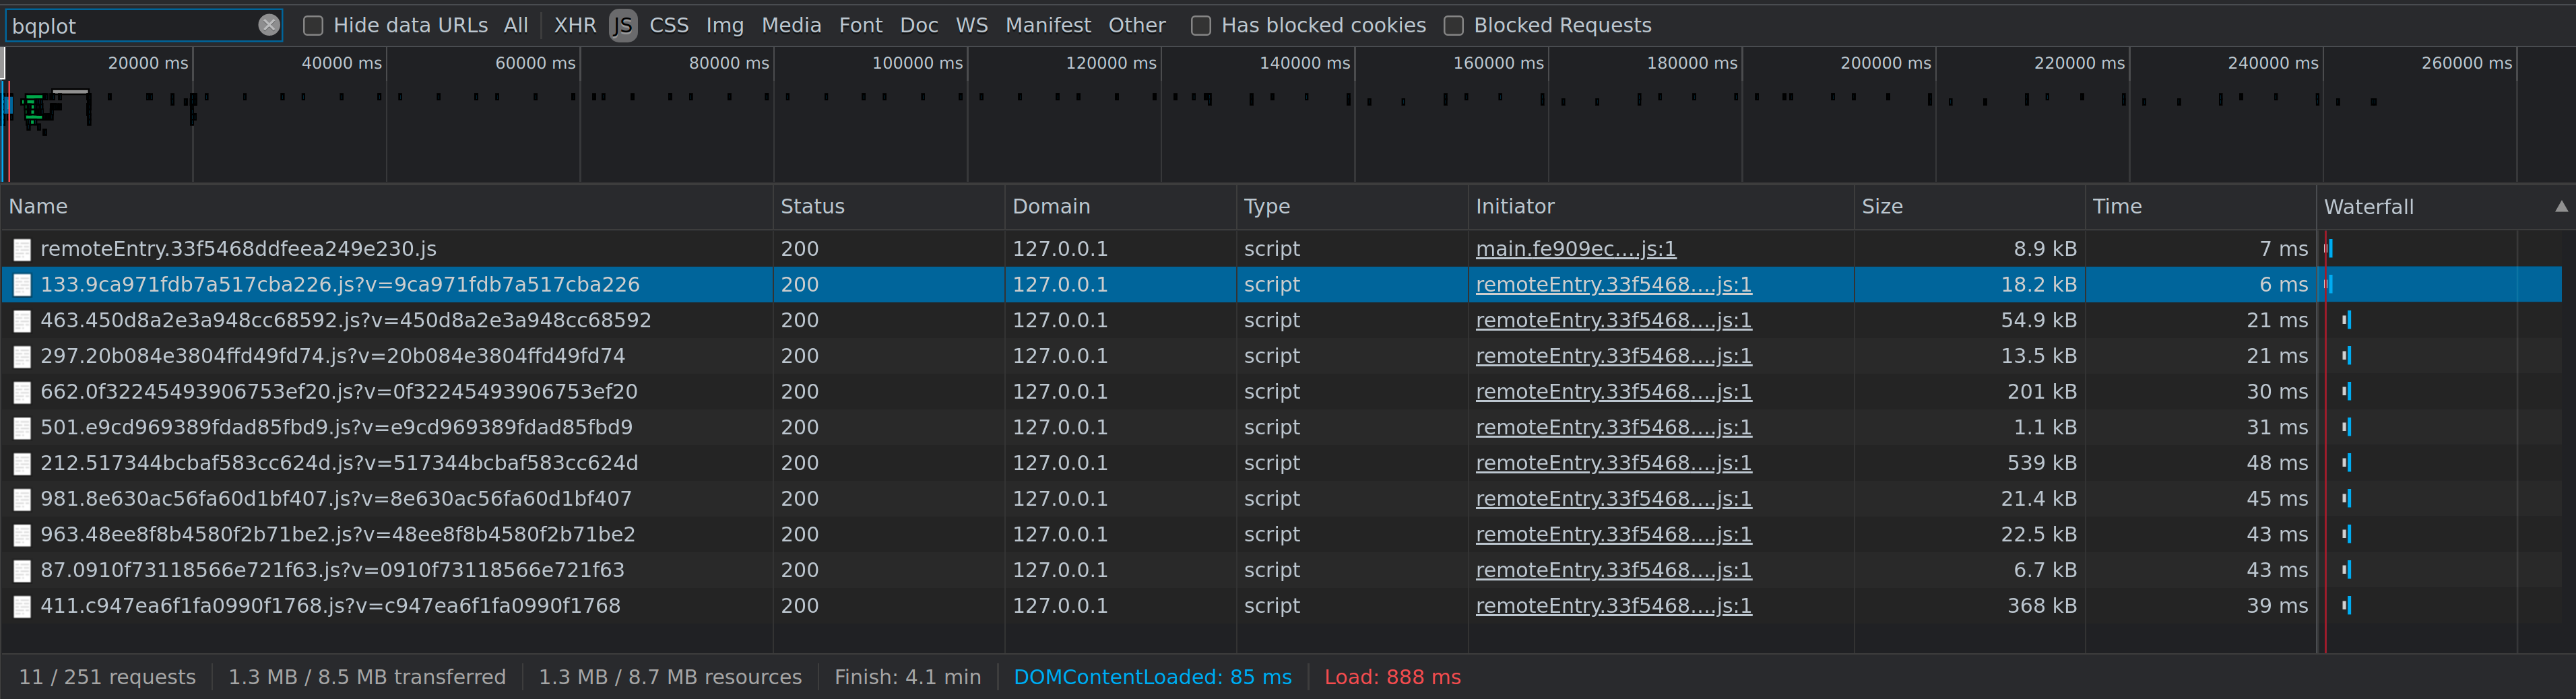
Task: Select 133.9ca971fdb7a517cba226.js request row
Action: (1281, 284)
